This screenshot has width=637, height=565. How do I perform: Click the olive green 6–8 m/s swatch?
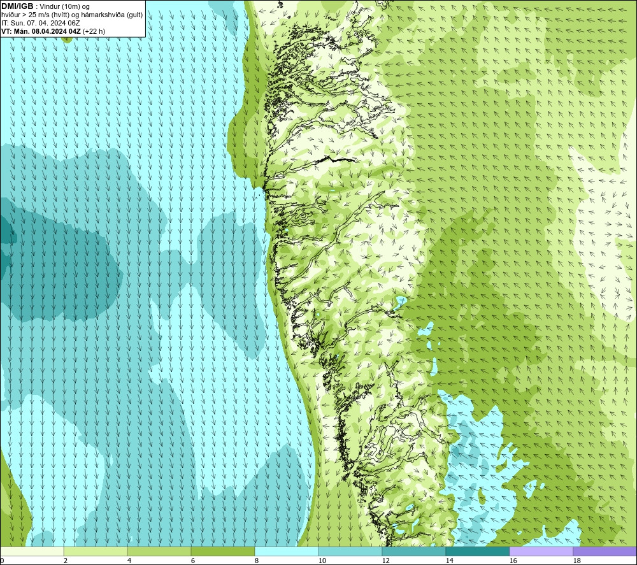point(222,551)
